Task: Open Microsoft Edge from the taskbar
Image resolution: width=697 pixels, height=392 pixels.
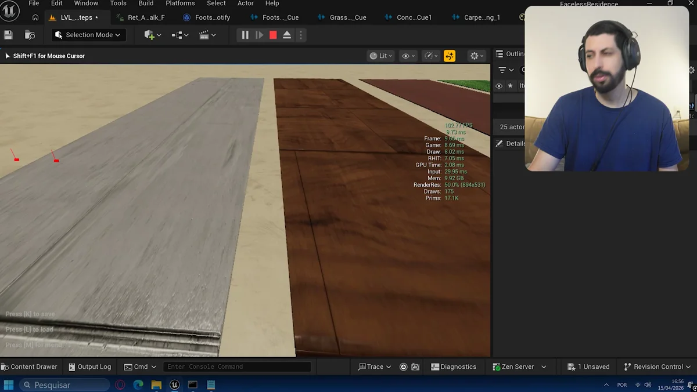Action: click(x=138, y=384)
